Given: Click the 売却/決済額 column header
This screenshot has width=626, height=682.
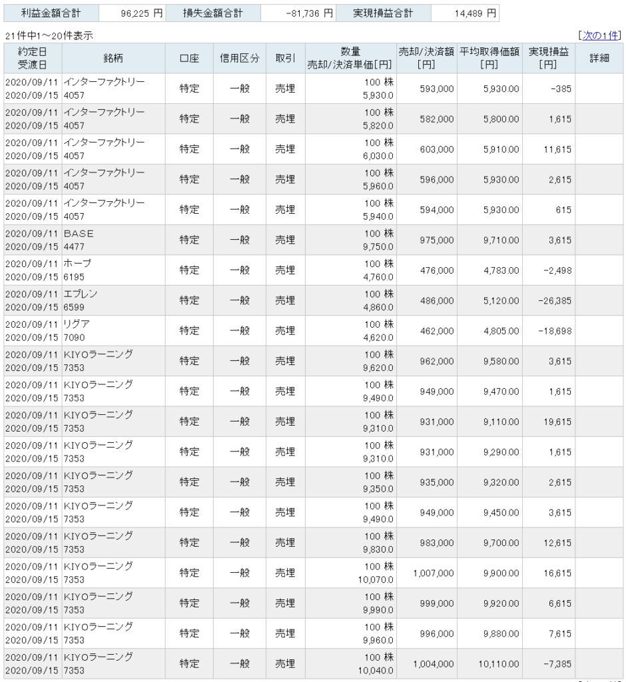Looking at the screenshot, I should coord(427,59).
